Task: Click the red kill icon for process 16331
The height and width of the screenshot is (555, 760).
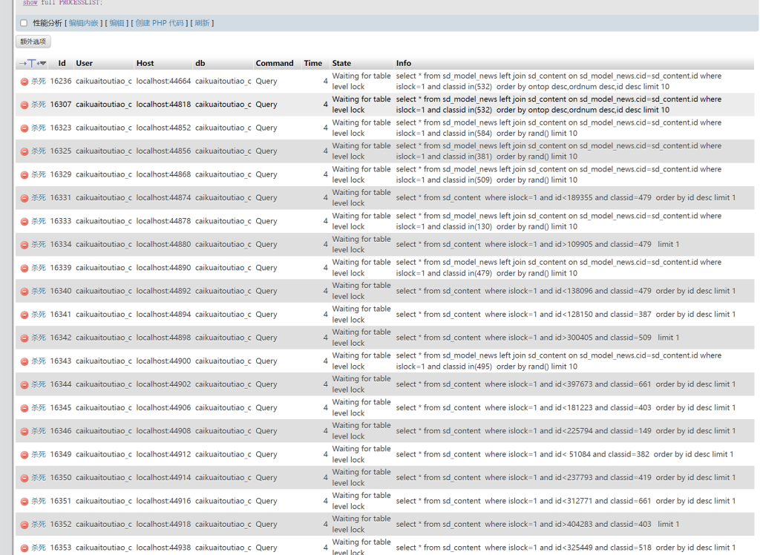Action: coord(24,198)
